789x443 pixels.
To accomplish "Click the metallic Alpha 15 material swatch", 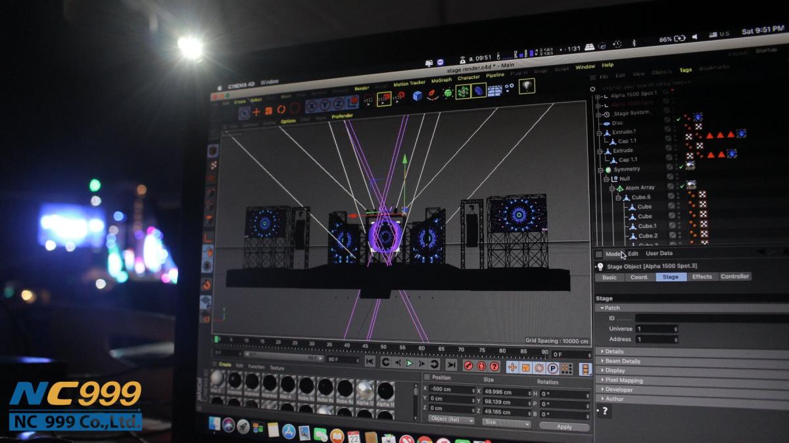I will 365,390.
